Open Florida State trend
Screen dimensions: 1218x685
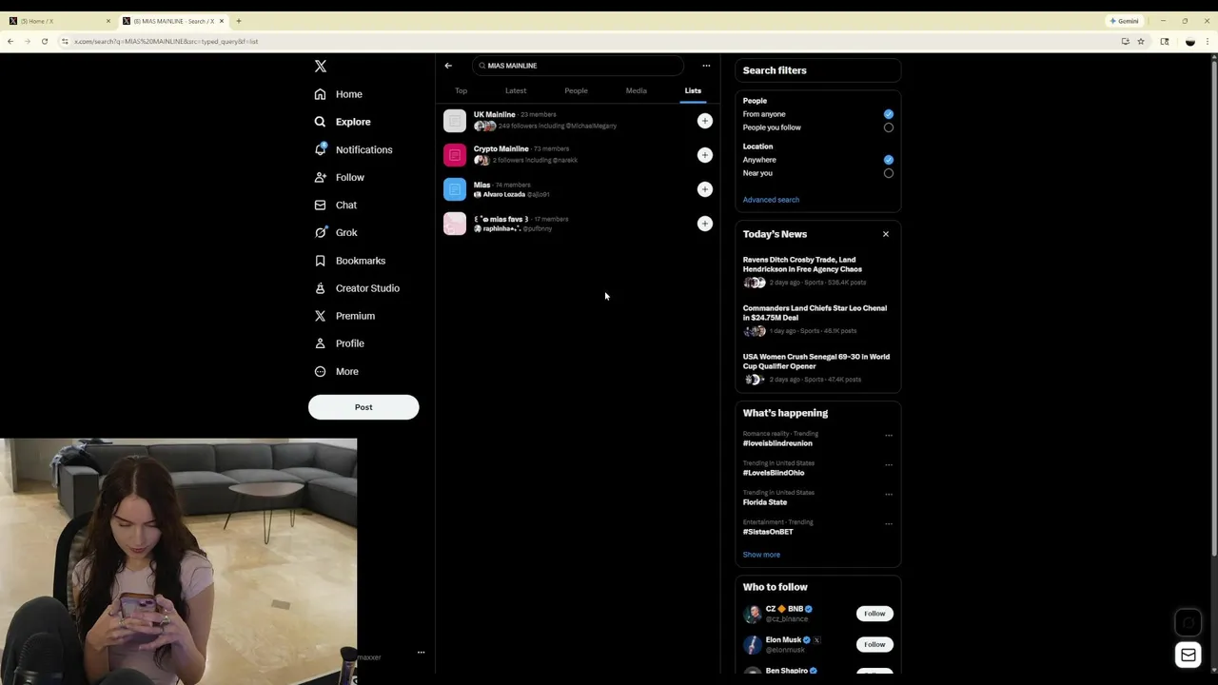[765, 502]
